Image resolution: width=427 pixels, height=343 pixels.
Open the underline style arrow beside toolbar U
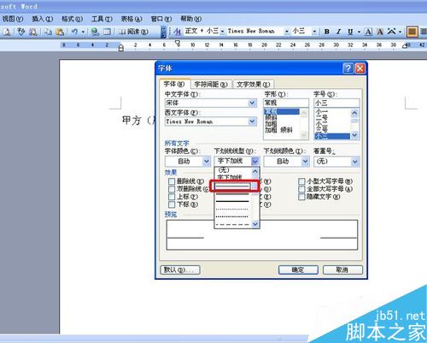(x=359, y=32)
